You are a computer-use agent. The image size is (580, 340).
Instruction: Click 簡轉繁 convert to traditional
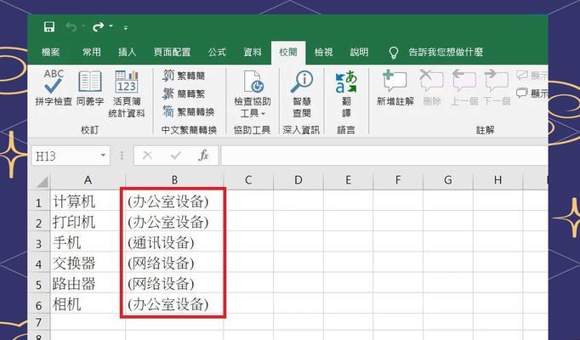point(184,93)
